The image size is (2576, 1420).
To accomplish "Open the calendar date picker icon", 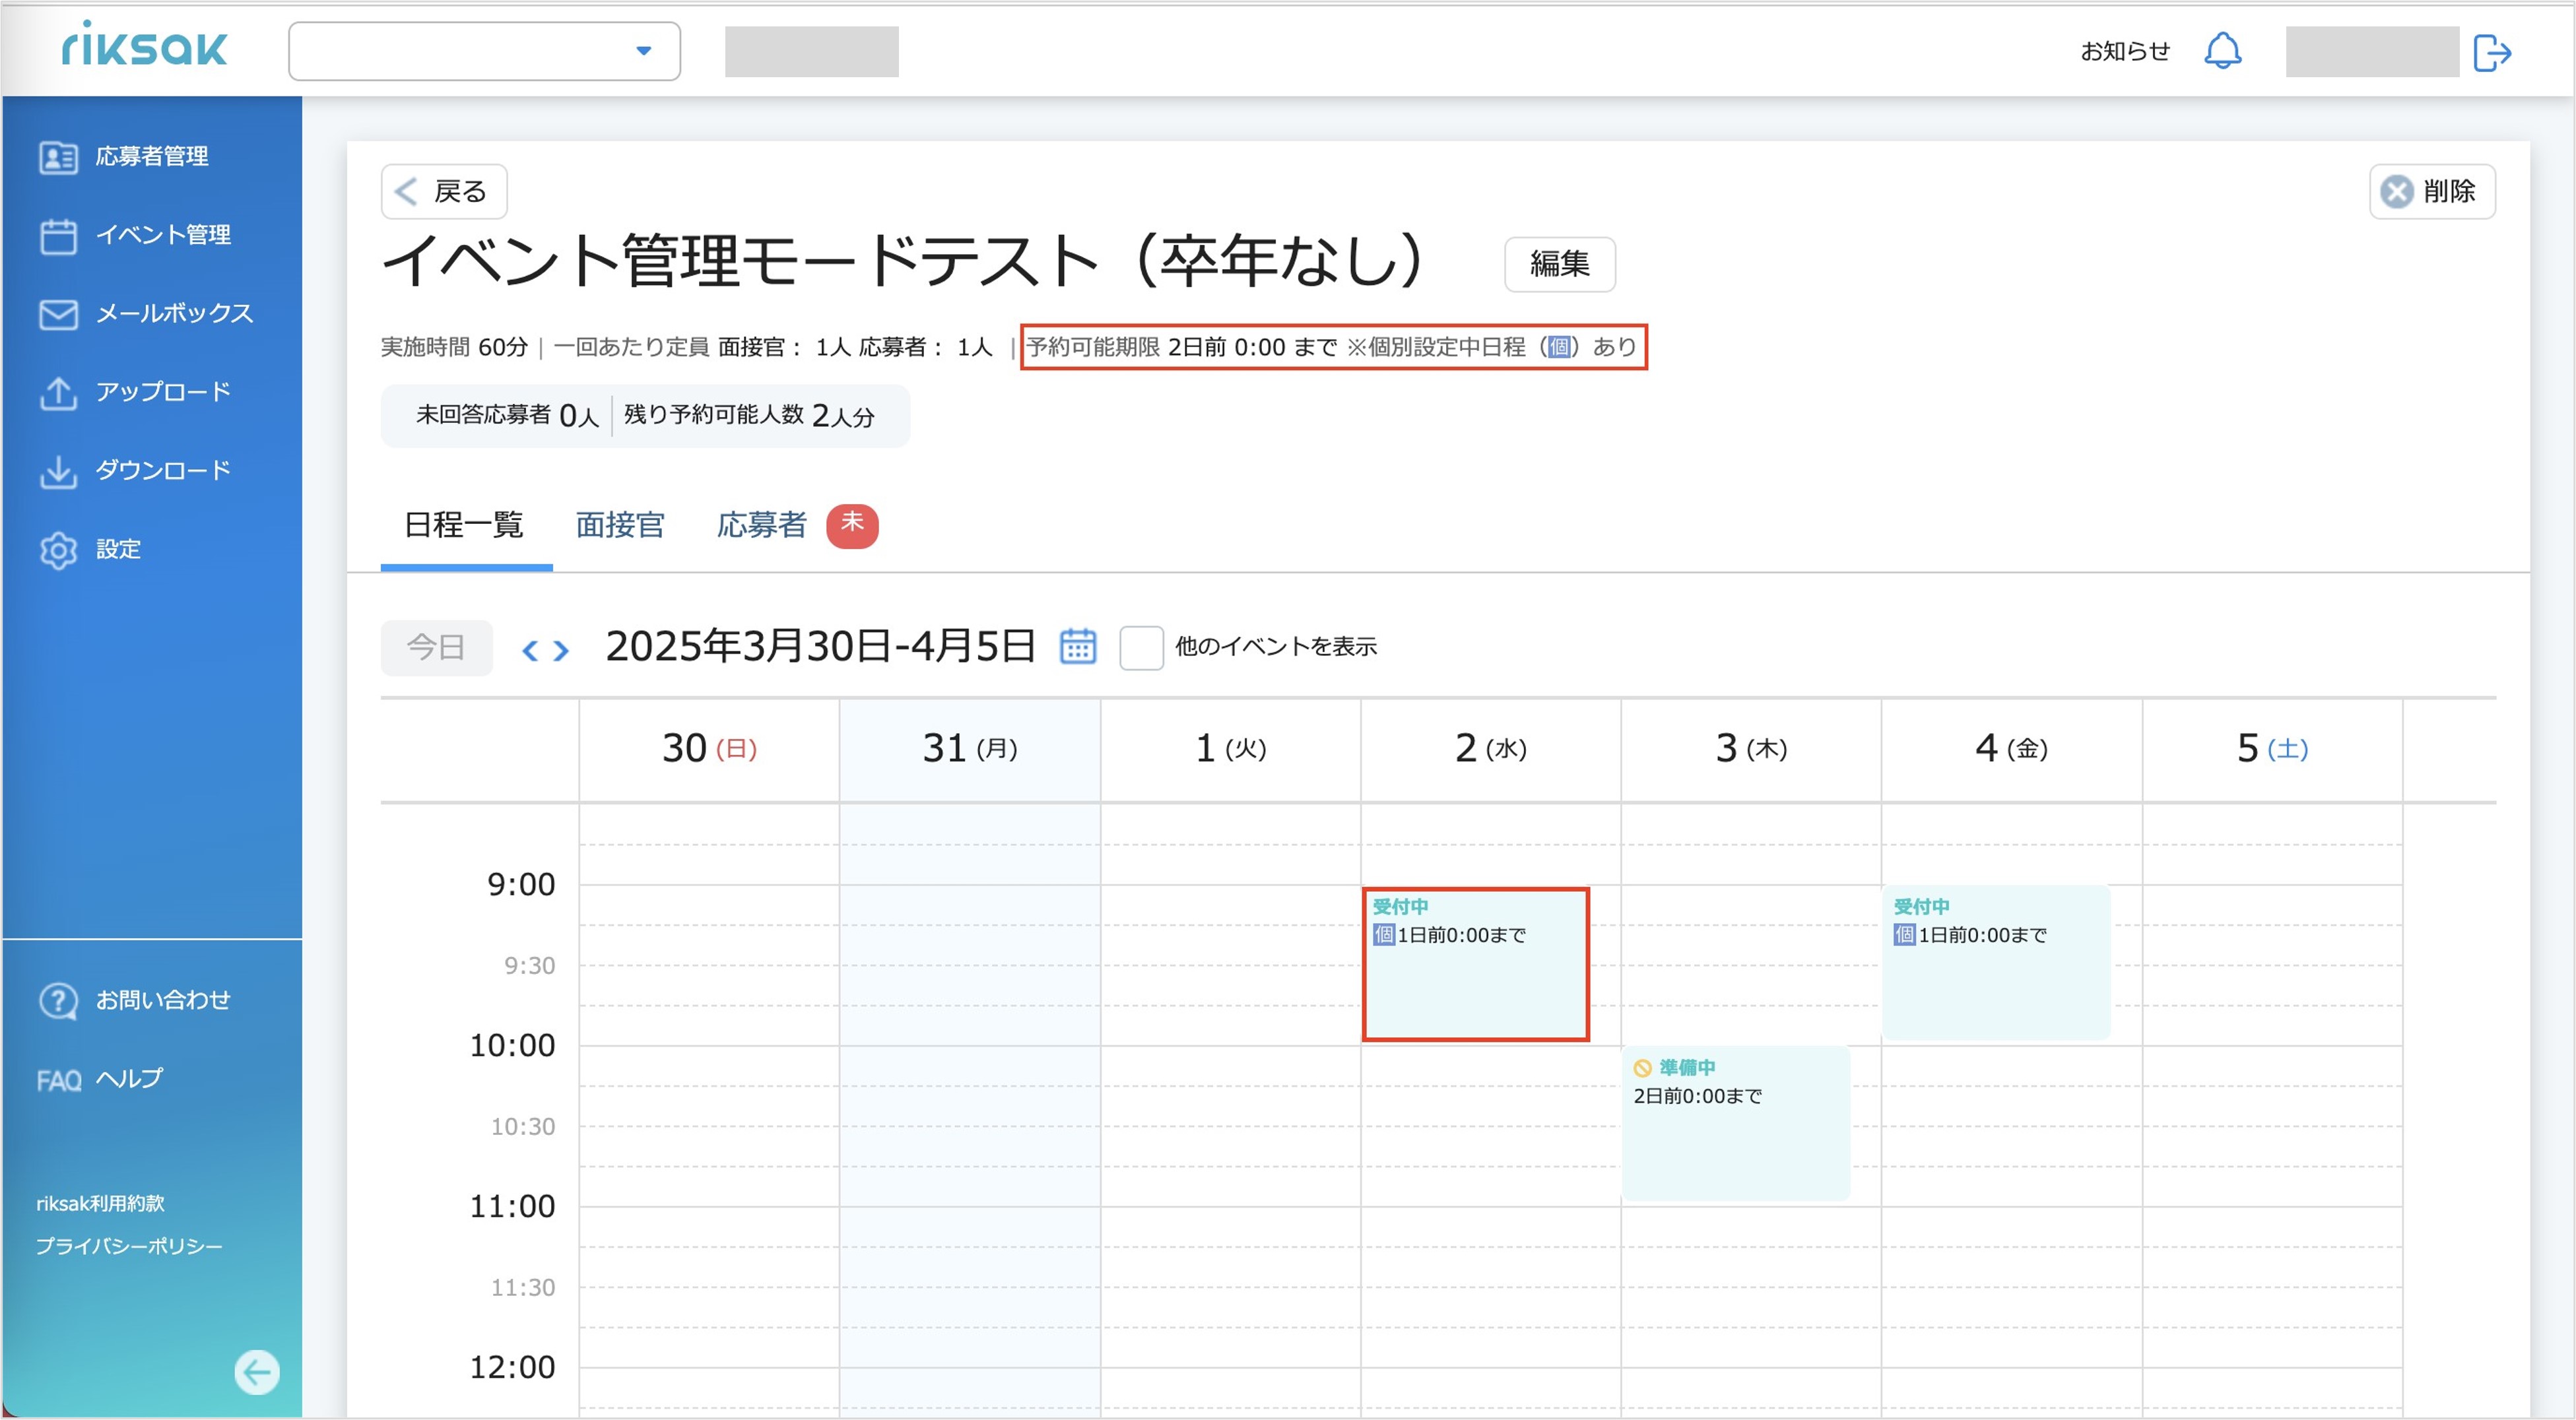I will click(1077, 646).
